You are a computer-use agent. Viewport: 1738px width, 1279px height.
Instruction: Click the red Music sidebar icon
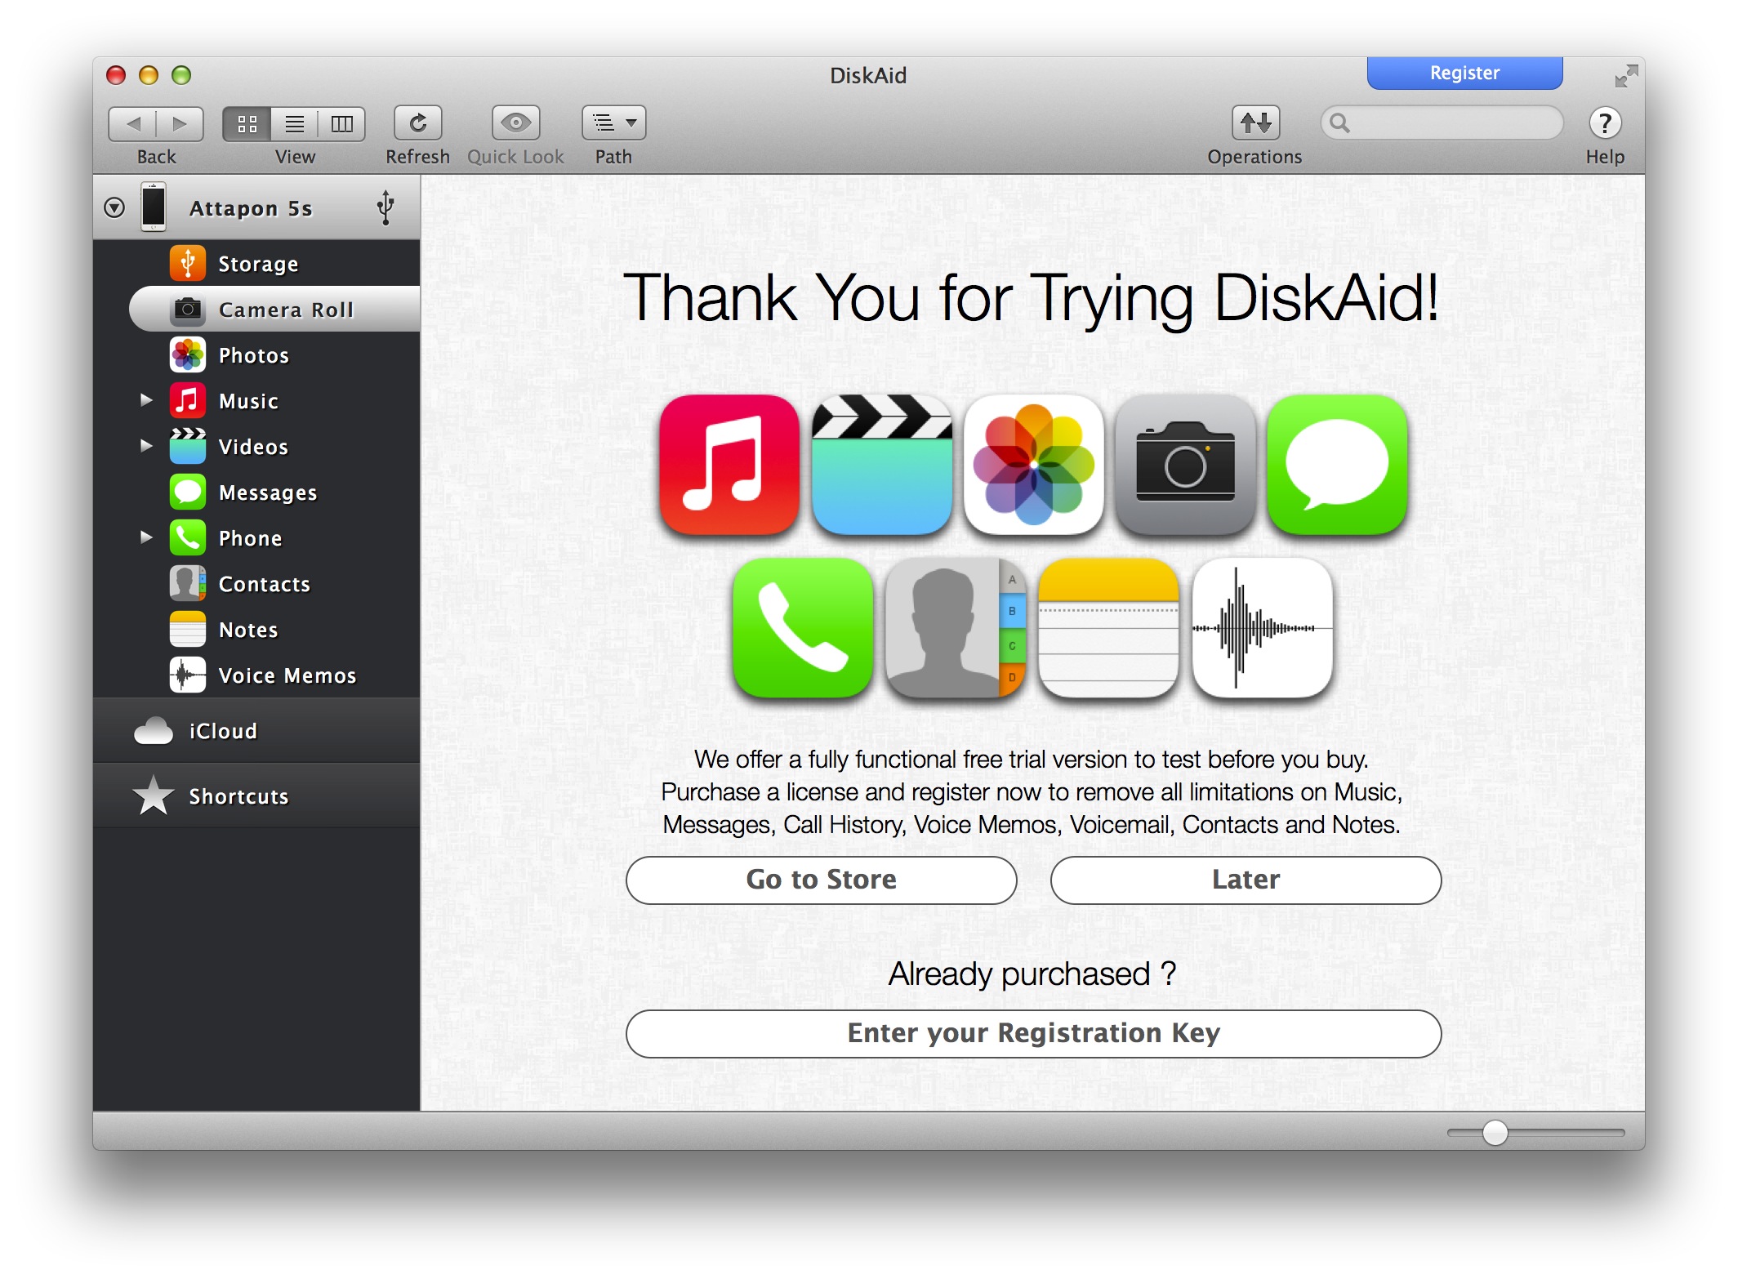pyautogui.click(x=188, y=400)
